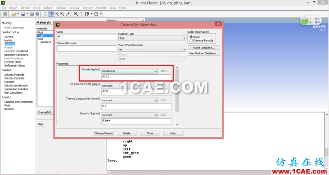Click the open file folder icon
The height and width of the screenshot is (175, 329).
tap(14, 14)
